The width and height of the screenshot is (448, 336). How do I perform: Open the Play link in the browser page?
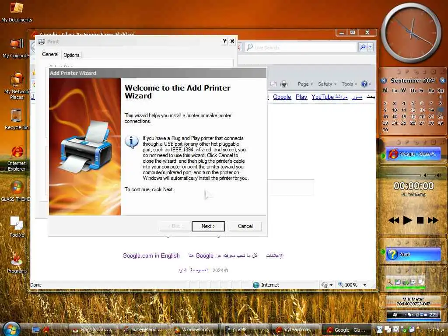(301, 97)
